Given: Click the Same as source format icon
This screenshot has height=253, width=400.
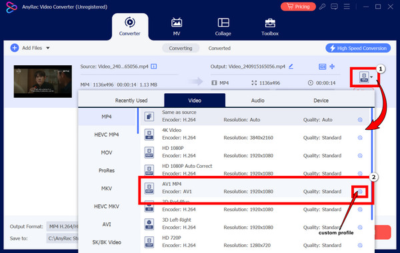Looking at the screenshot, I should (149, 117).
